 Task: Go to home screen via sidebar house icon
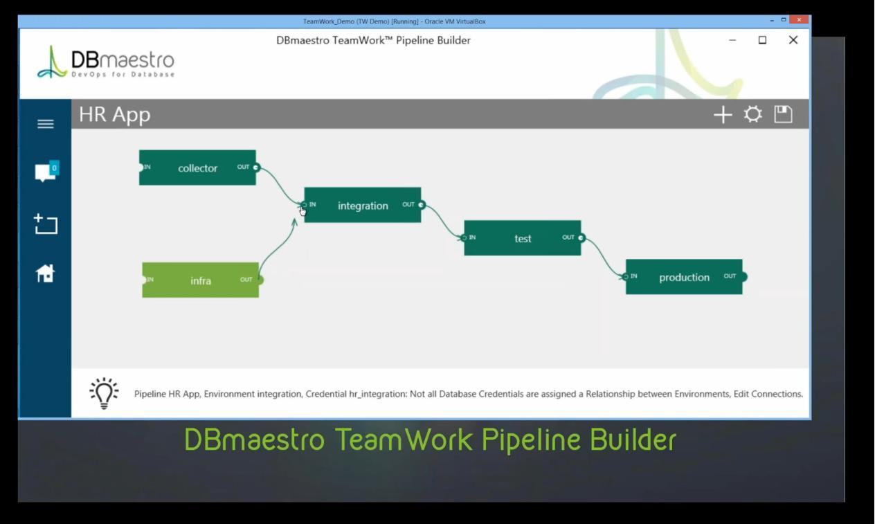point(46,274)
